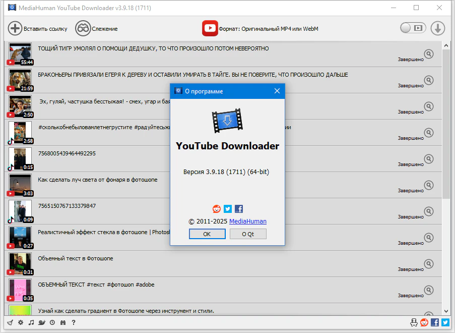Toggle the video mode switch in toolbar
This screenshot has width=455, height=333.
[x=413, y=28]
